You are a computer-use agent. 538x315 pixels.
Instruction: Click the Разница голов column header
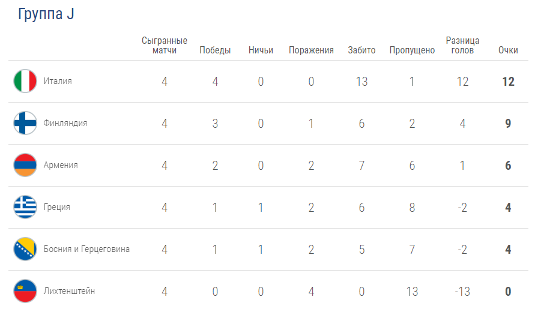click(x=462, y=45)
